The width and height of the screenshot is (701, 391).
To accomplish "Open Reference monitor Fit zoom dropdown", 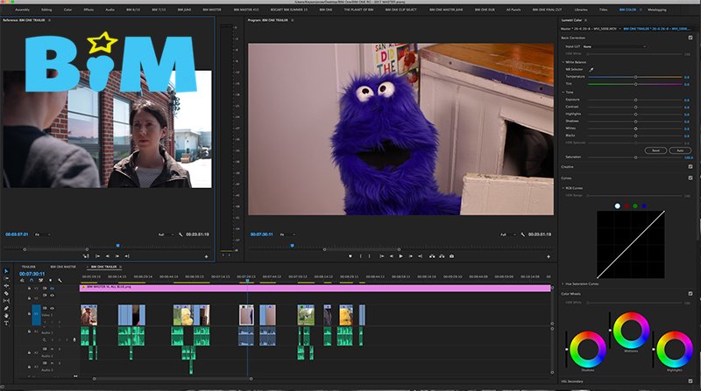I will [42, 234].
